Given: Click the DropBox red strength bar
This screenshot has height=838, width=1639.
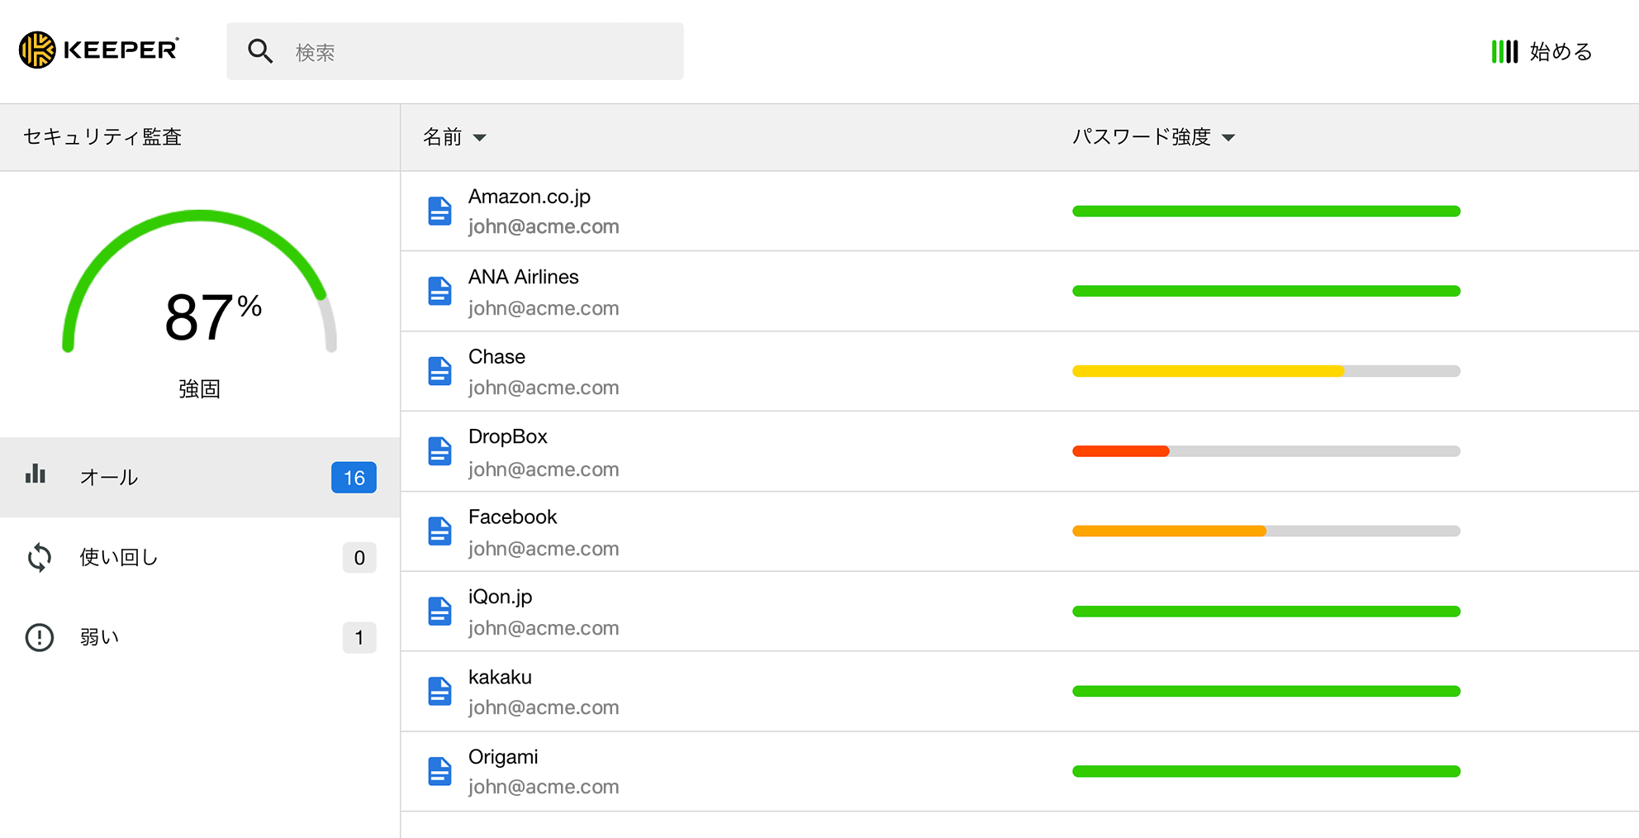Looking at the screenshot, I should pos(1121,451).
